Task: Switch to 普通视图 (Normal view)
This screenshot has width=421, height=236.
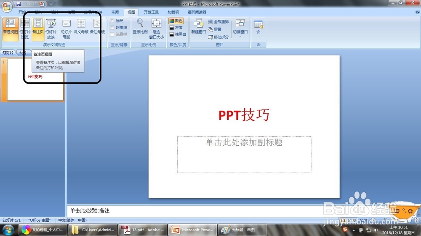Action: coord(11,29)
